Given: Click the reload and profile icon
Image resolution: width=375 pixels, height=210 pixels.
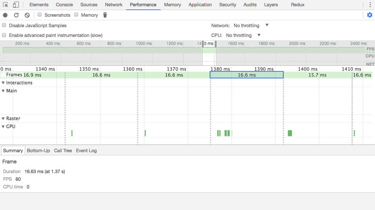Looking at the screenshot, I should (16, 15).
